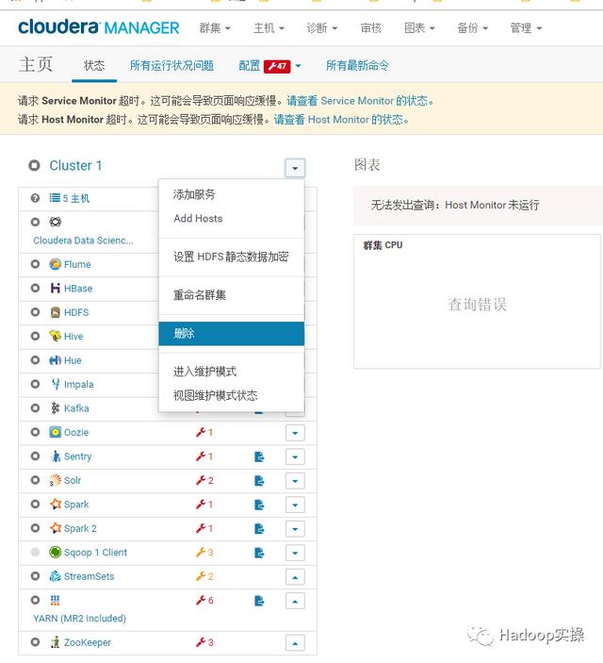The image size is (603, 663).
Task: Open the Oozie row actions dropdown
Action: pyautogui.click(x=295, y=433)
